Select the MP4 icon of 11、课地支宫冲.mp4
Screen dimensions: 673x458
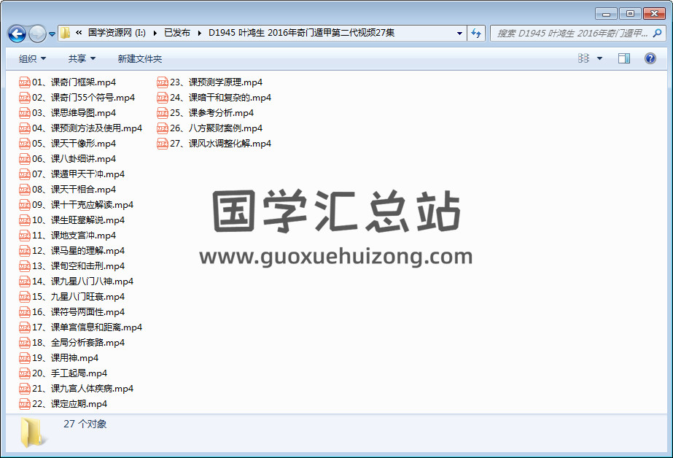point(25,236)
